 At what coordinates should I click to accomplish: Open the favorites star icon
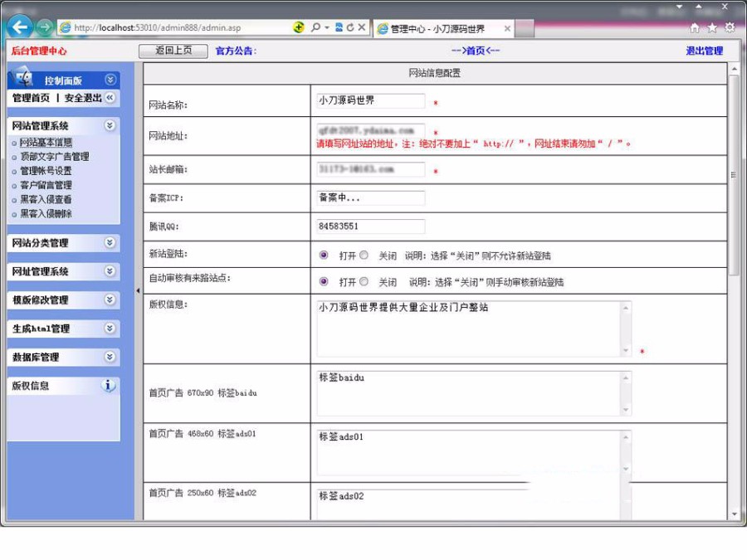(x=712, y=27)
